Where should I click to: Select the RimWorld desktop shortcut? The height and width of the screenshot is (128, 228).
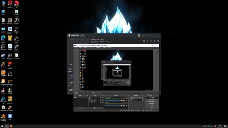[17, 21]
